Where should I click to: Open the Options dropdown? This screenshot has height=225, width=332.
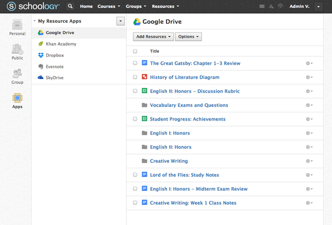tap(188, 37)
